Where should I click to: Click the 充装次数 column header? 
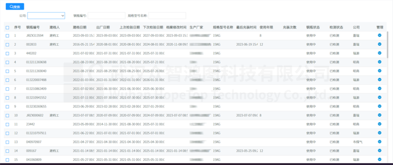(x=290, y=27)
